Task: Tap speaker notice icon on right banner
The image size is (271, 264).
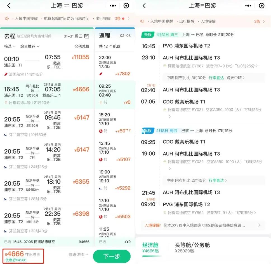Action: pos(142,21)
